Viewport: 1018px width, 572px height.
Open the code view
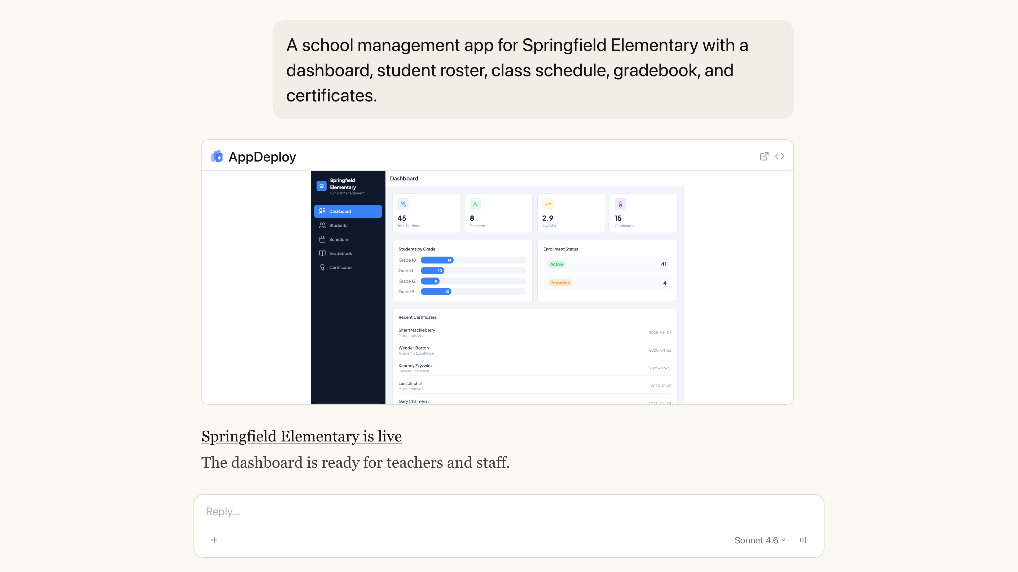780,156
